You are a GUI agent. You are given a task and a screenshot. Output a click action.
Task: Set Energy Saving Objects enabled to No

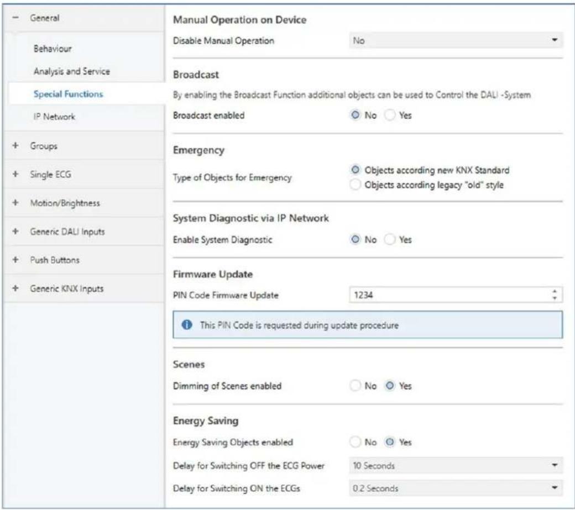coord(356,442)
